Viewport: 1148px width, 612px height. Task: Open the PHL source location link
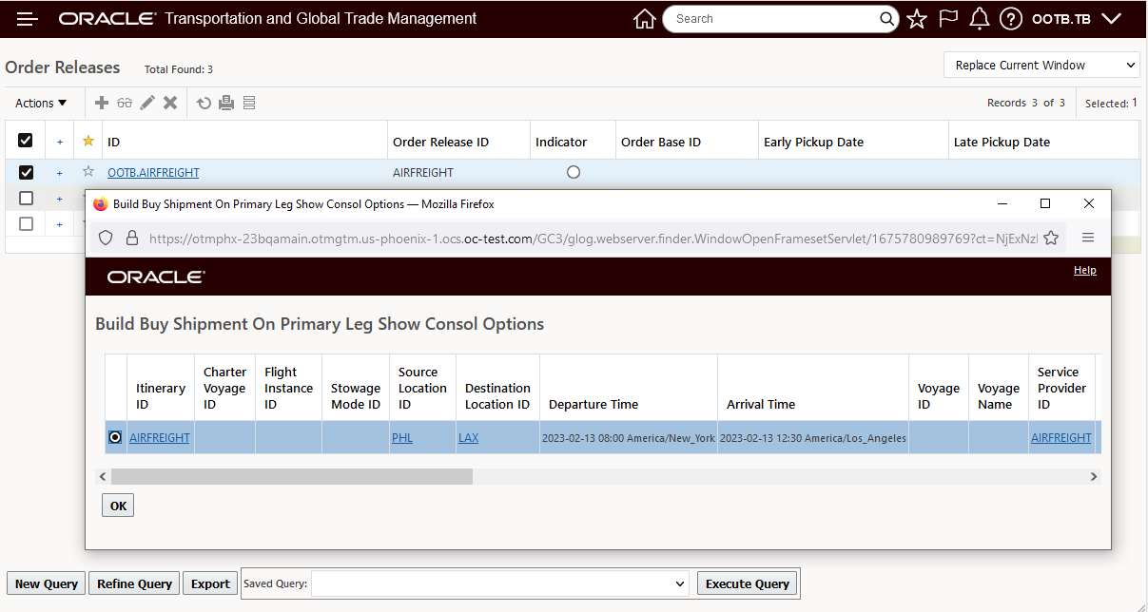(x=402, y=437)
